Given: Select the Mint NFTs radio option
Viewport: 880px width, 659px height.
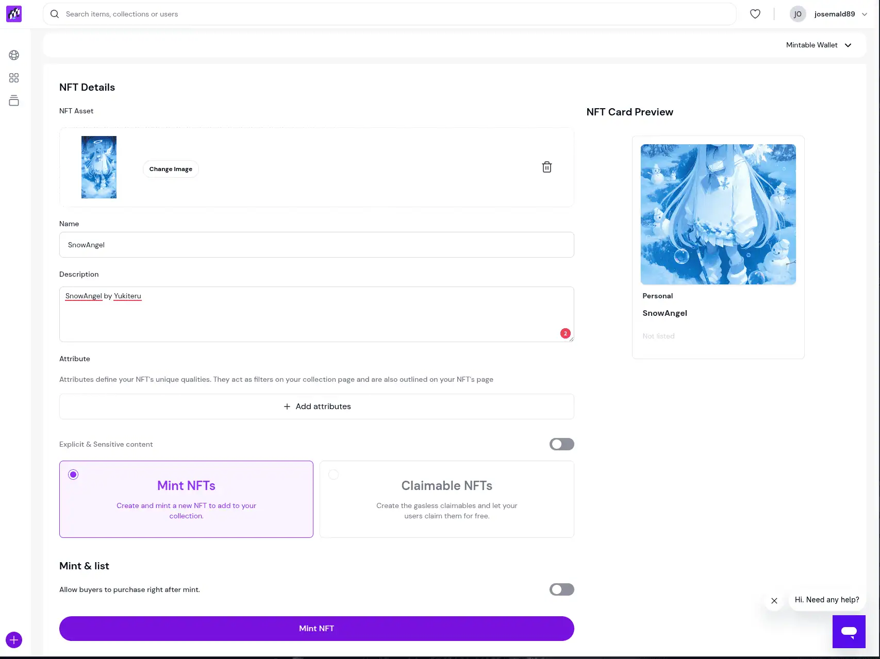Looking at the screenshot, I should coord(73,475).
